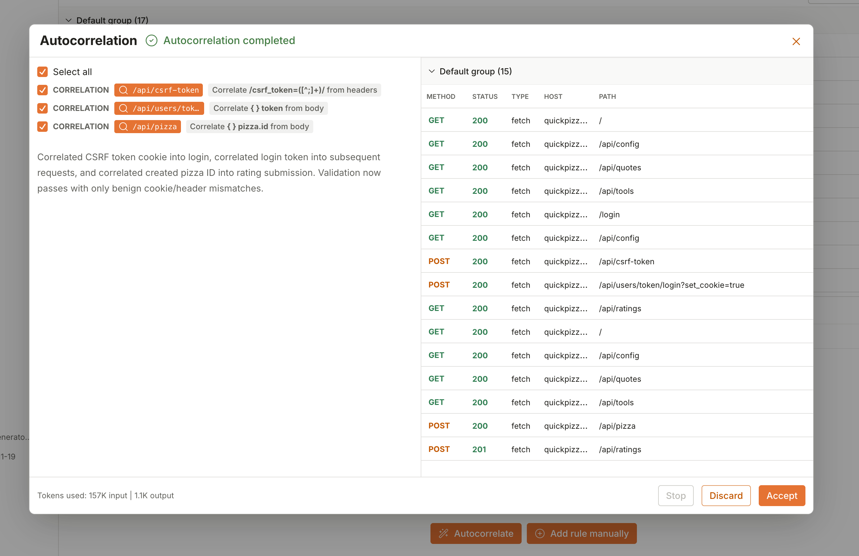859x556 pixels.
Task: Click the orange /api/csrf-token rule chip
Action: [x=158, y=90]
